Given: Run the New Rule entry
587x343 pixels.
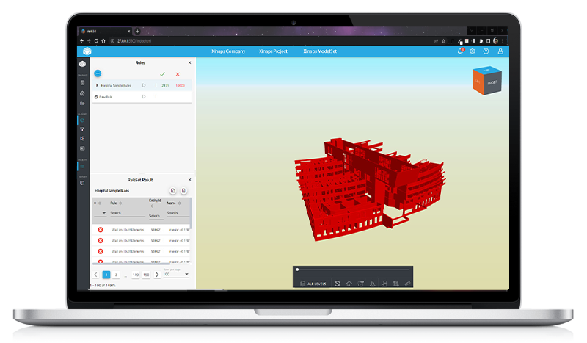Looking at the screenshot, I should click(x=144, y=97).
